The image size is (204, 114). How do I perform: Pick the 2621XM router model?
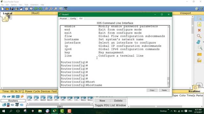(x=50, y=98)
